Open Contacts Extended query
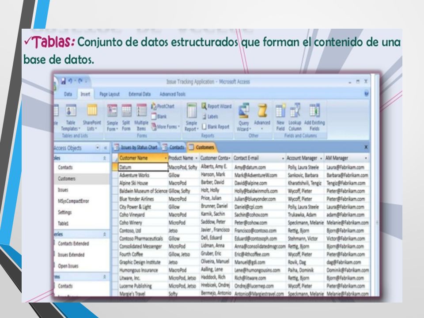This screenshot has height=318, width=424. (73, 244)
